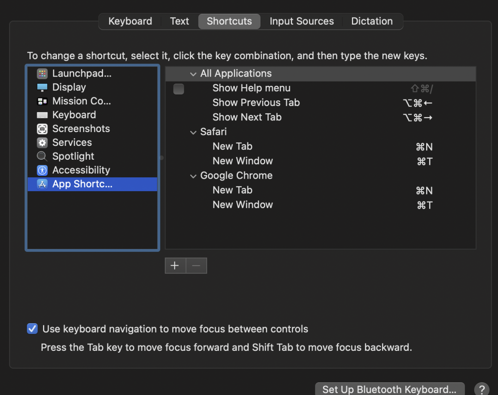Screen dimensions: 498x395
Task: Collapse the Safari shortcuts group
Action: [x=193, y=132]
